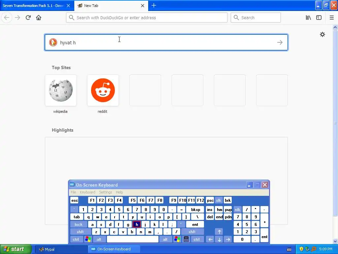Toggle the slk scroll lock key
Screen dimensions: 338x254
point(219,200)
